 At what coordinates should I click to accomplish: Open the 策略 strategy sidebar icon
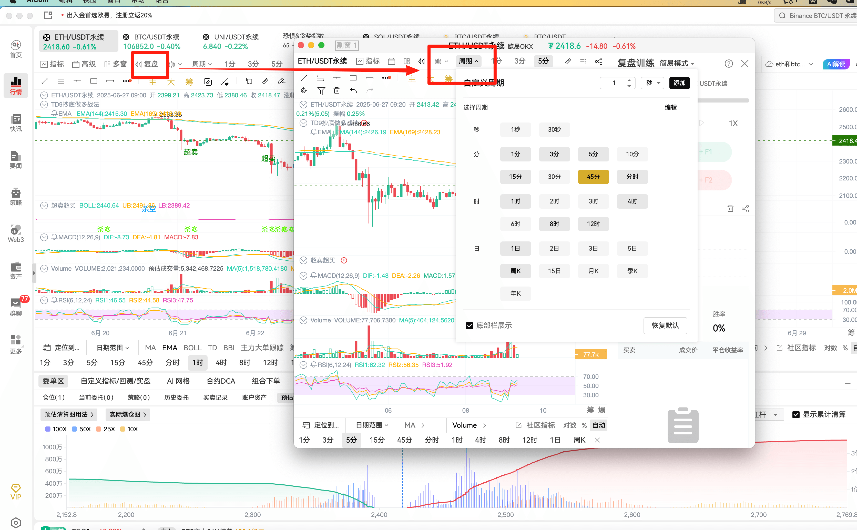point(16,196)
